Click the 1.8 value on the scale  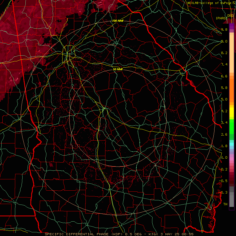tap(224, 146)
